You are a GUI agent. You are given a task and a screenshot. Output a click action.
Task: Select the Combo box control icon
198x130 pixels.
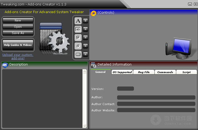[78, 54]
